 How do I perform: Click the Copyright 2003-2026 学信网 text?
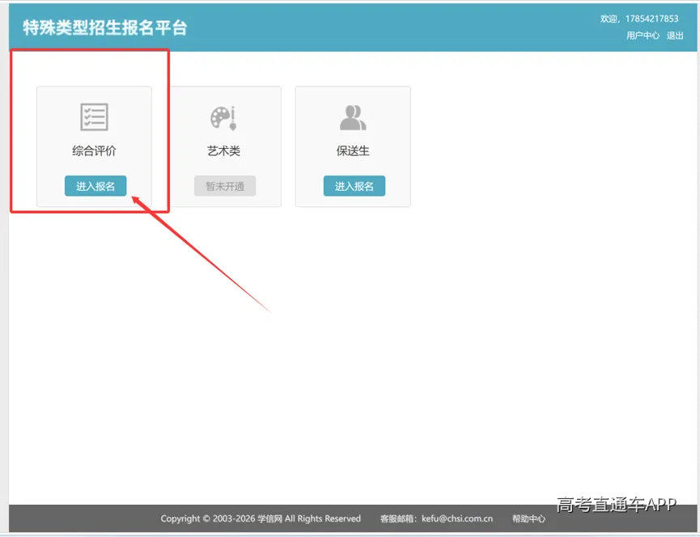point(261,518)
